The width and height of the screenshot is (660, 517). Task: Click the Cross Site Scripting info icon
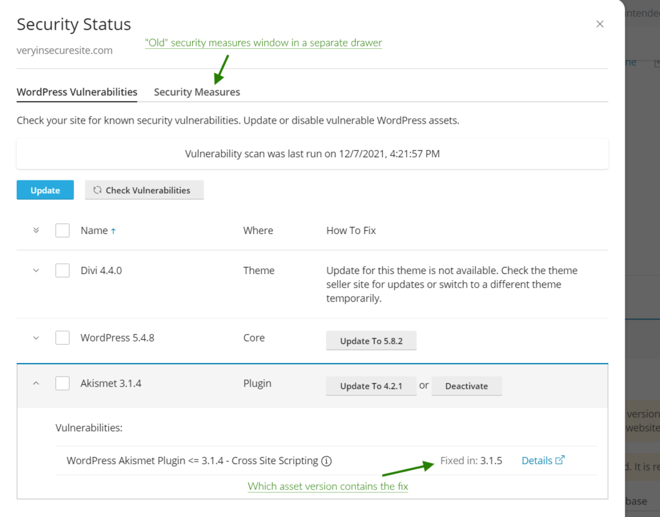click(327, 461)
